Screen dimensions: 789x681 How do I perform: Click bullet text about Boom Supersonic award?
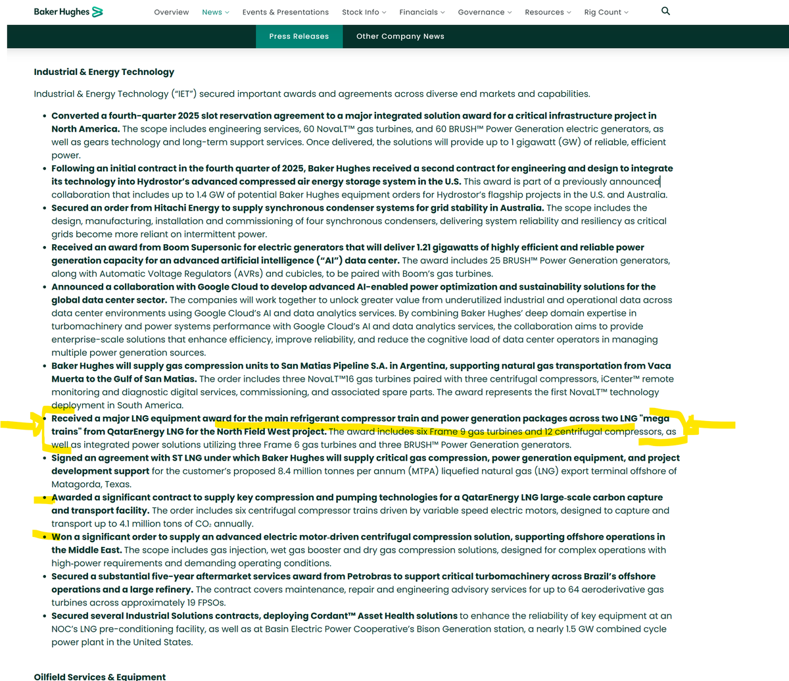pyautogui.click(x=362, y=261)
